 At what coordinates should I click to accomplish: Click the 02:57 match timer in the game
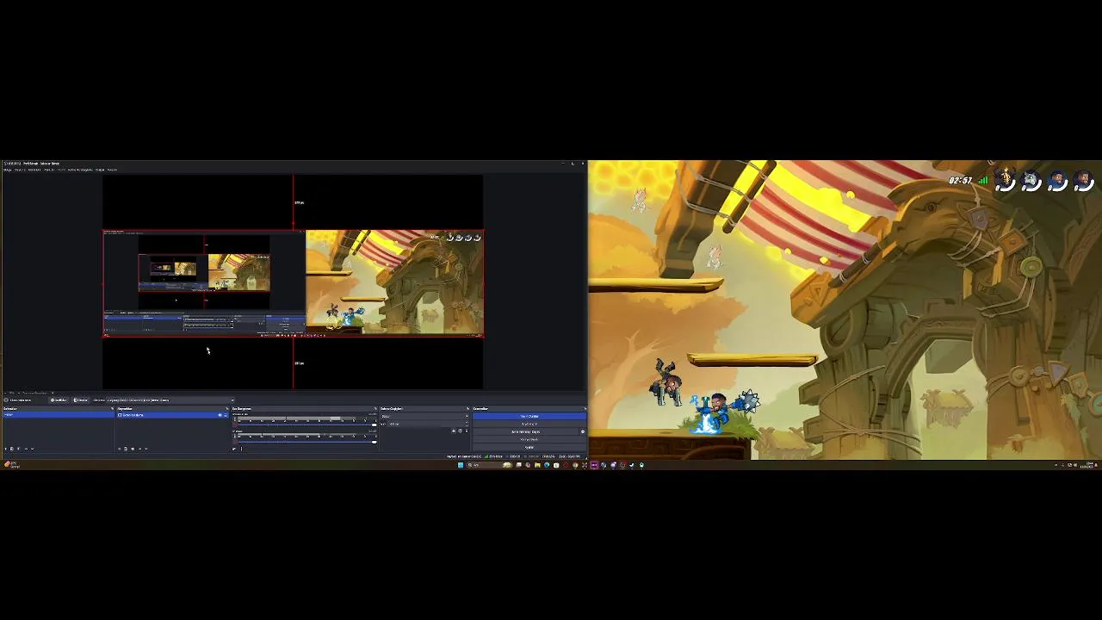pyautogui.click(x=960, y=181)
